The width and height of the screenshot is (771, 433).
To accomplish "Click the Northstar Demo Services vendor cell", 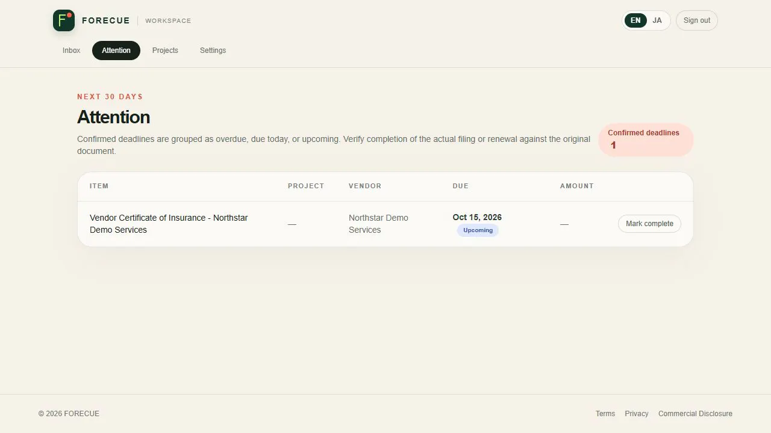I will click(378, 224).
